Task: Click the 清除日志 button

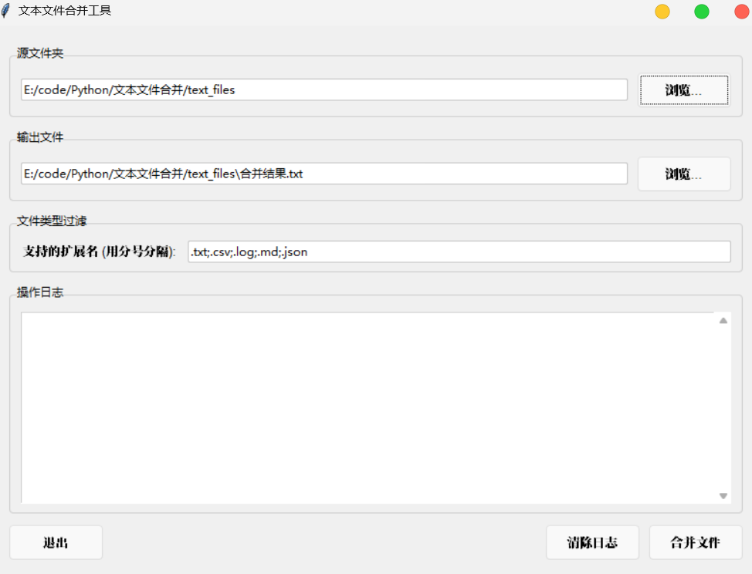Action: (x=592, y=542)
